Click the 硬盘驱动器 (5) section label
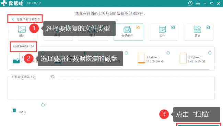Screen dimensions: 223x126 (x=24, y=46)
